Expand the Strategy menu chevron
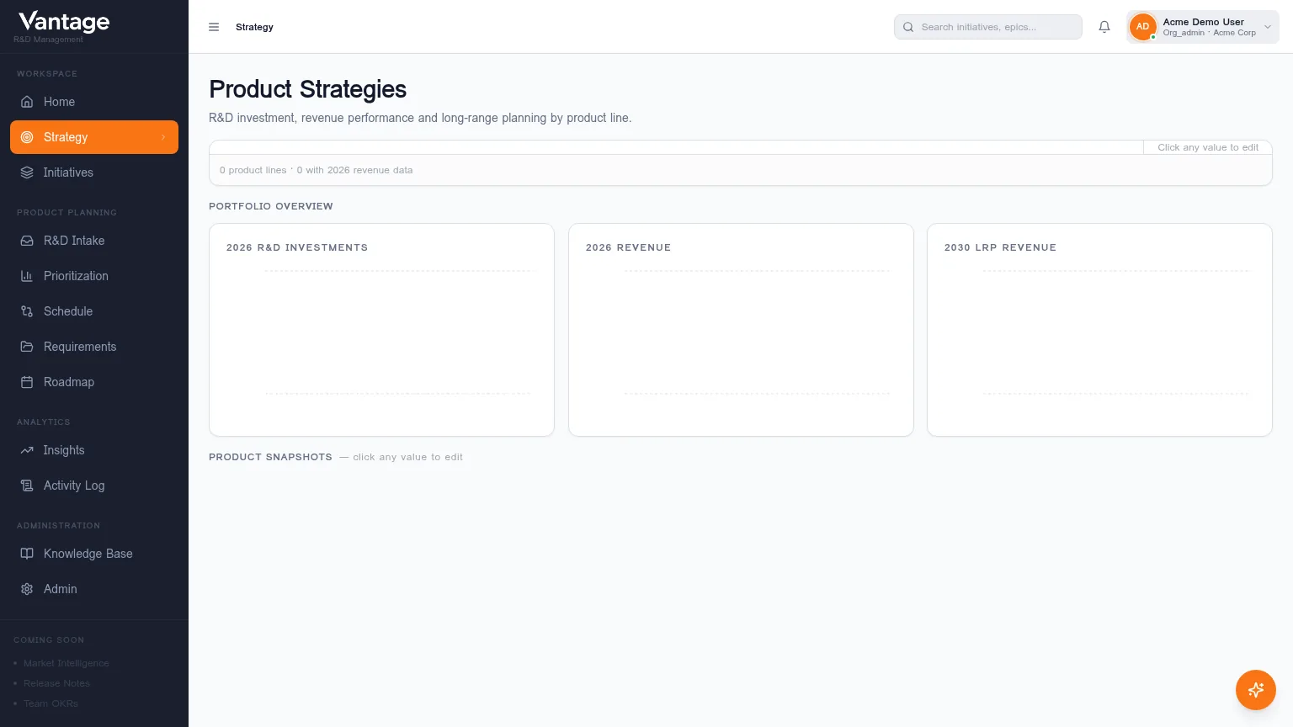The width and height of the screenshot is (1293, 727). tap(163, 137)
